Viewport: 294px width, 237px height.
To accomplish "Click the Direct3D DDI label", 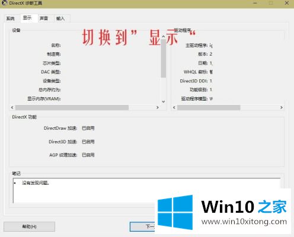I will [194, 81].
